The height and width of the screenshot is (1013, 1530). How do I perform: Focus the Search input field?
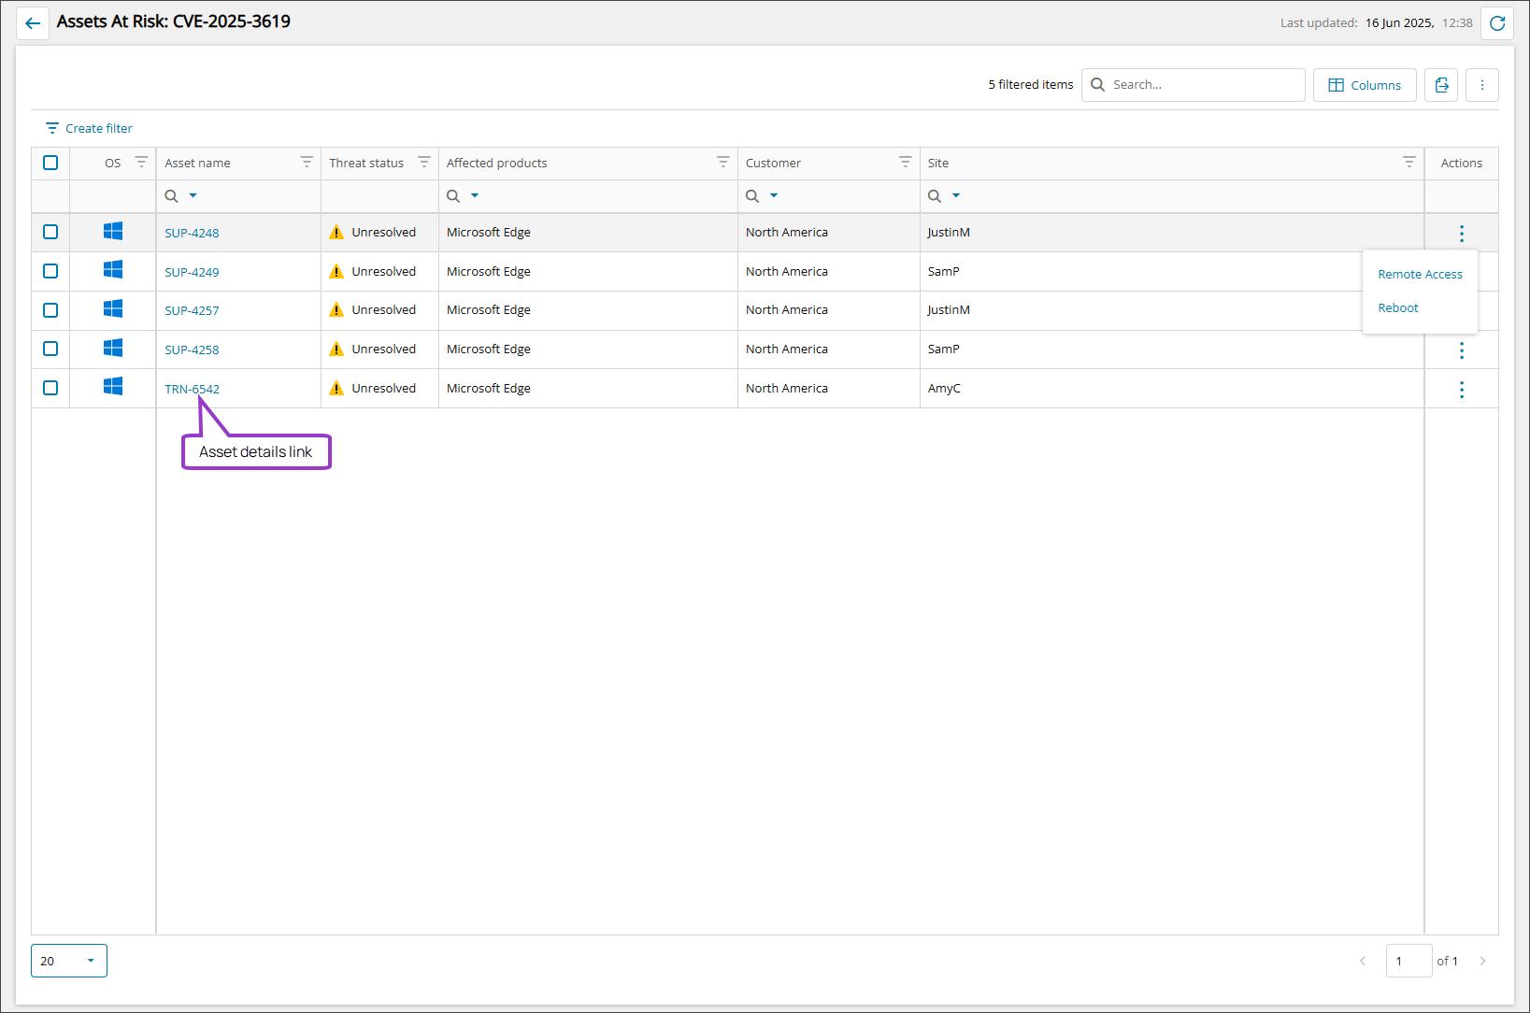[x=1203, y=85]
